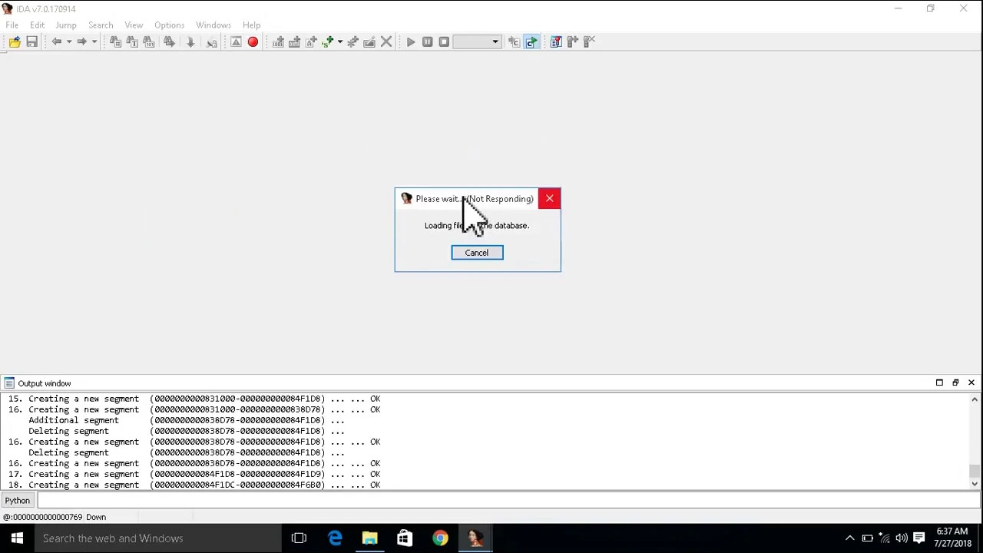Screen dimensions: 983x553
Task: Launch Google Chrome from the taskbar
Action: click(440, 538)
